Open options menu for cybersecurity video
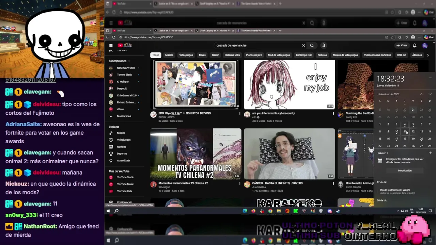Screen dimensions: 436x245 (x=333, y=114)
